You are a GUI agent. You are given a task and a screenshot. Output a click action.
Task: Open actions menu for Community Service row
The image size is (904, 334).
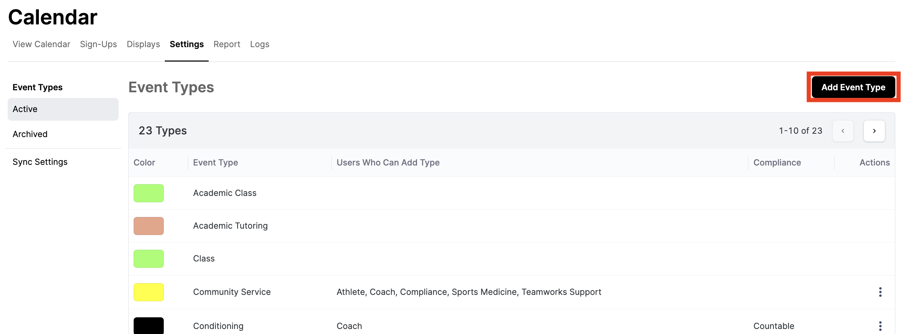pyautogui.click(x=880, y=292)
